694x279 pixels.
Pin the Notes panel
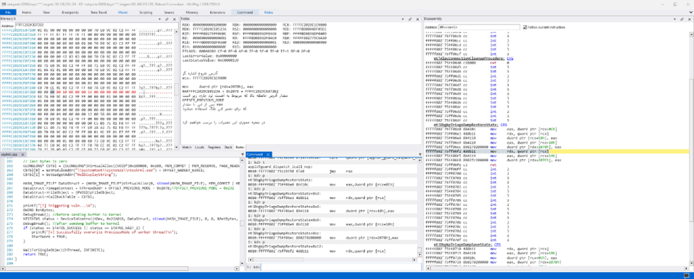pyautogui.click(x=410, y=20)
